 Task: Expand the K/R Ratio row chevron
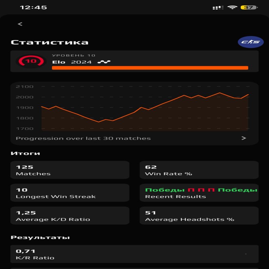[x=247, y=254]
